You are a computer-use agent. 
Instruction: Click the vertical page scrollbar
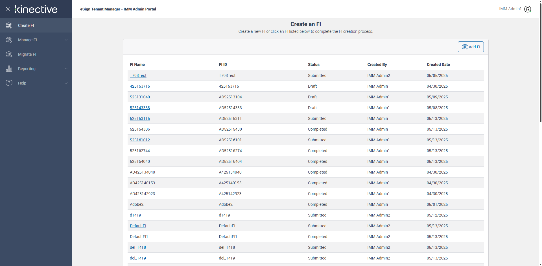(540, 62)
